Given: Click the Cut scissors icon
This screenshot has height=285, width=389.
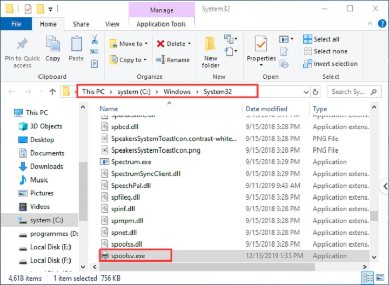Looking at the screenshot, I should point(94,39).
